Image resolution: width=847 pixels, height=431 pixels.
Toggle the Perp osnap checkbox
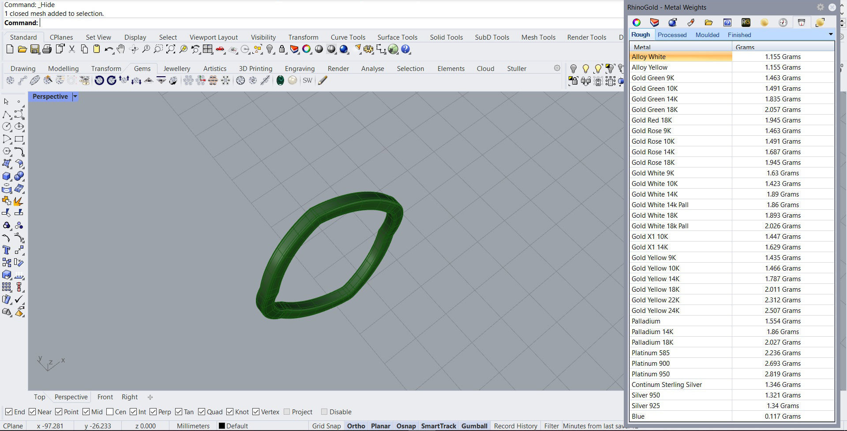click(153, 412)
